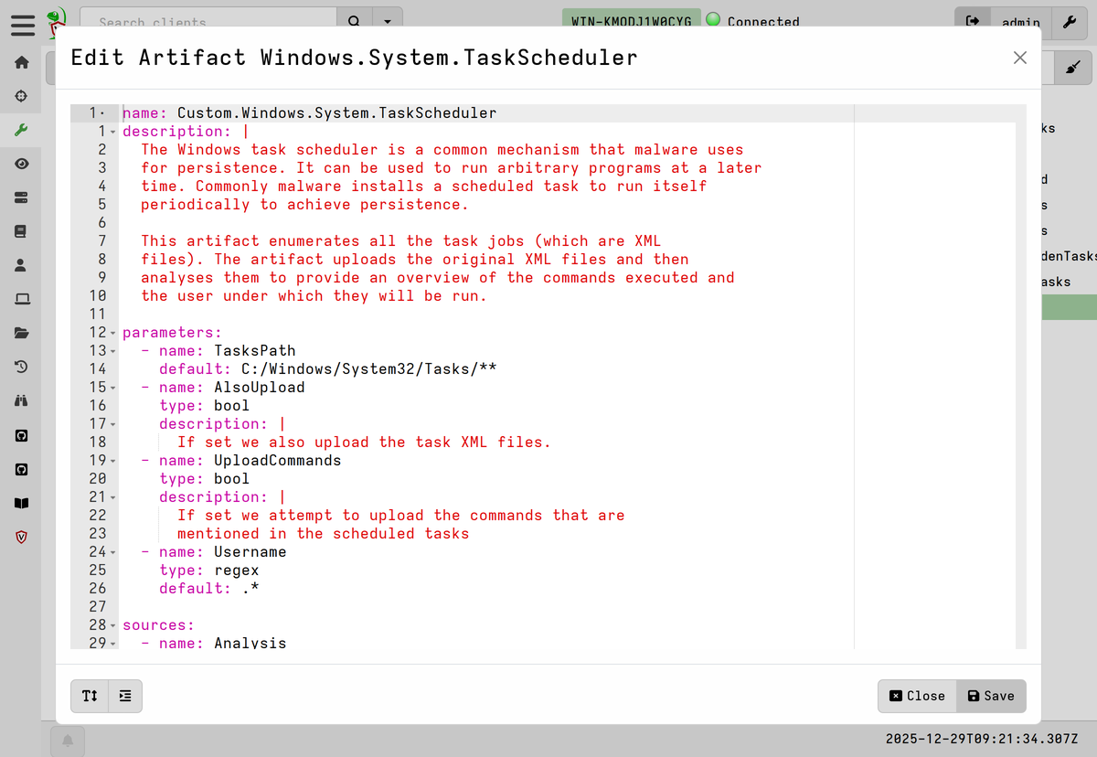Toggle the hamburger sidebar menu
Image resolution: width=1097 pixels, height=757 pixels.
[x=22, y=24]
